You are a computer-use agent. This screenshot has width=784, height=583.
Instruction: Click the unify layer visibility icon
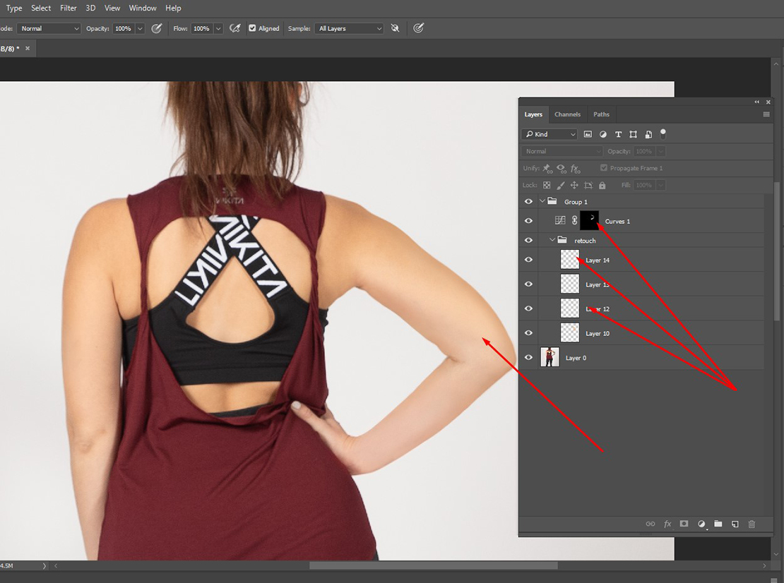point(561,169)
